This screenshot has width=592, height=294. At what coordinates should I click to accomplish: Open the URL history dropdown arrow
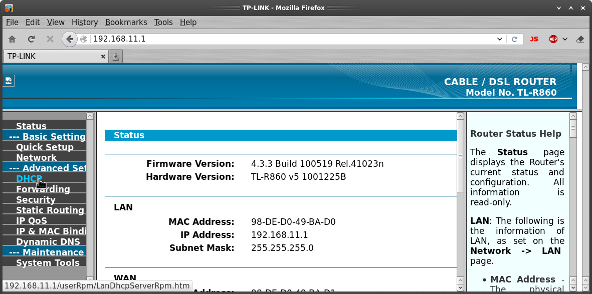499,39
